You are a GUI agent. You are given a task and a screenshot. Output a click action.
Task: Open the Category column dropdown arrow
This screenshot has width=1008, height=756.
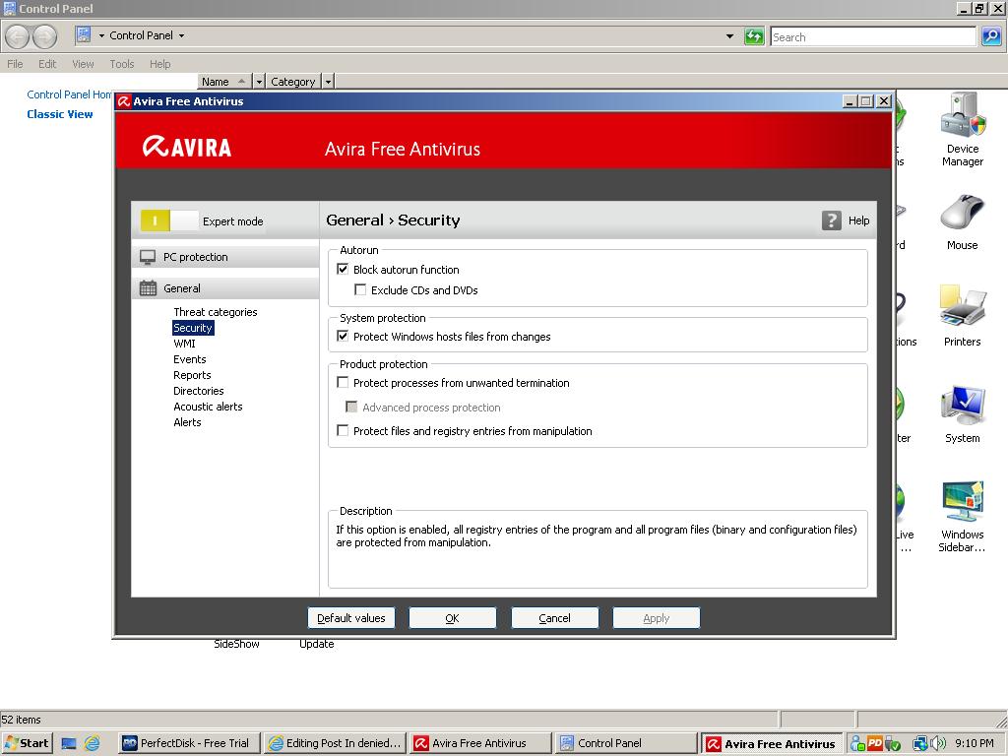click(x=329, y=82)
